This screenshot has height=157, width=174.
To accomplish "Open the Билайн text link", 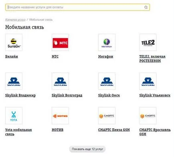I will click(12, 57).
